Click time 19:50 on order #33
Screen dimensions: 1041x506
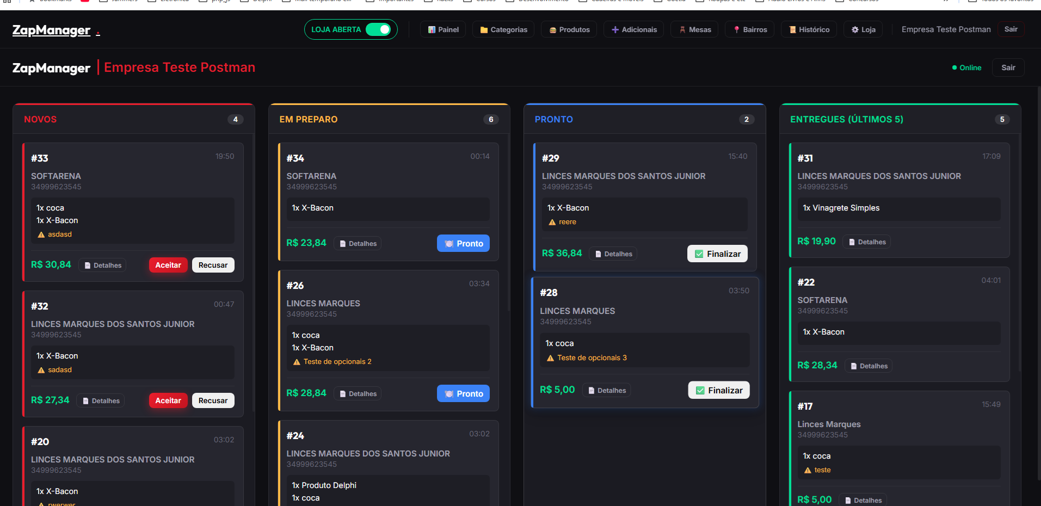(225, 156)
